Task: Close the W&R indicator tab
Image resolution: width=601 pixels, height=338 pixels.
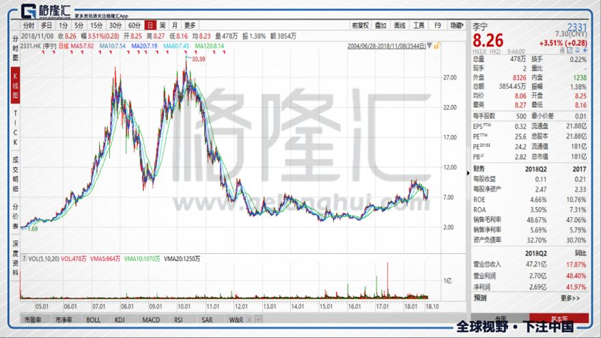Action: pos(249,320)
